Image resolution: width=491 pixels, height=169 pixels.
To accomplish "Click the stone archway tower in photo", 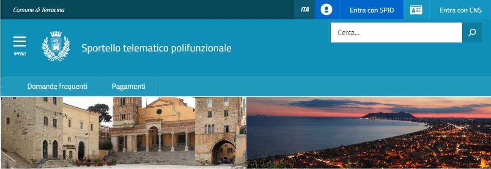I will coord(216,131).
